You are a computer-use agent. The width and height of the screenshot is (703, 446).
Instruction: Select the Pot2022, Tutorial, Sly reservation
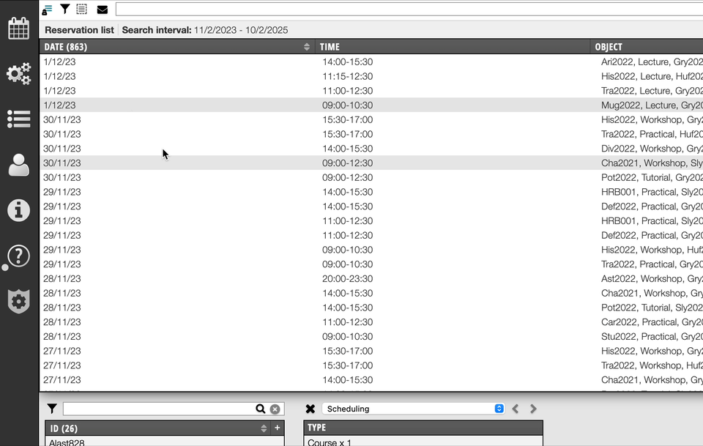652,308
